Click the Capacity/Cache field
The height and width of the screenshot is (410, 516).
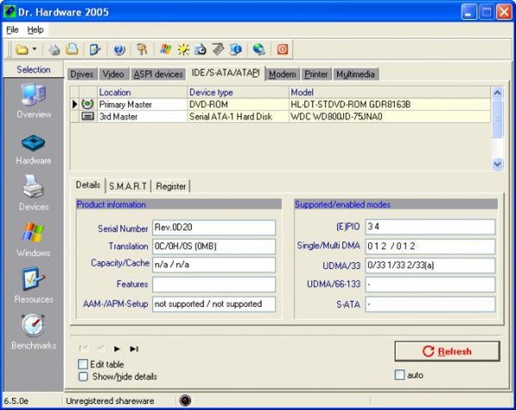(x=214, y=264)
